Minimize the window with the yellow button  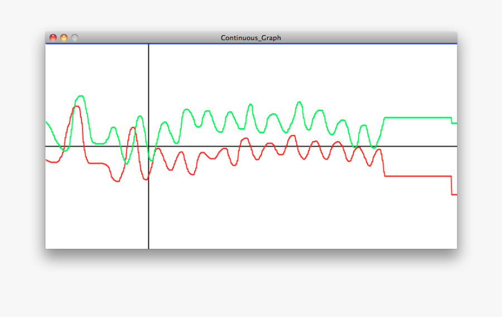(64, 38)
